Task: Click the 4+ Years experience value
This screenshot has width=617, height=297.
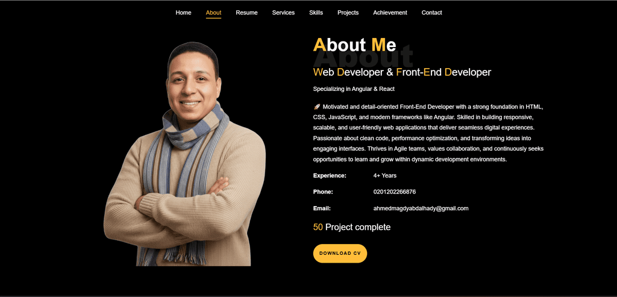Action: (385, 175)
